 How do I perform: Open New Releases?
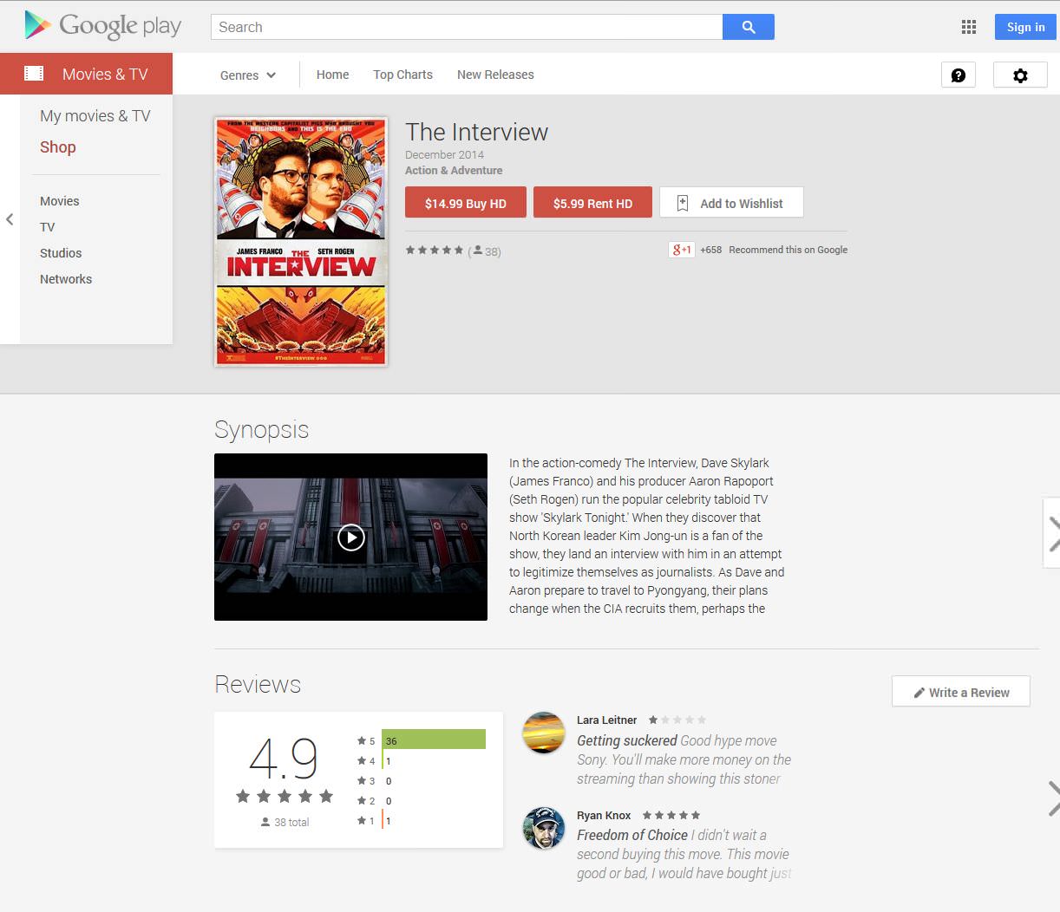495,75
